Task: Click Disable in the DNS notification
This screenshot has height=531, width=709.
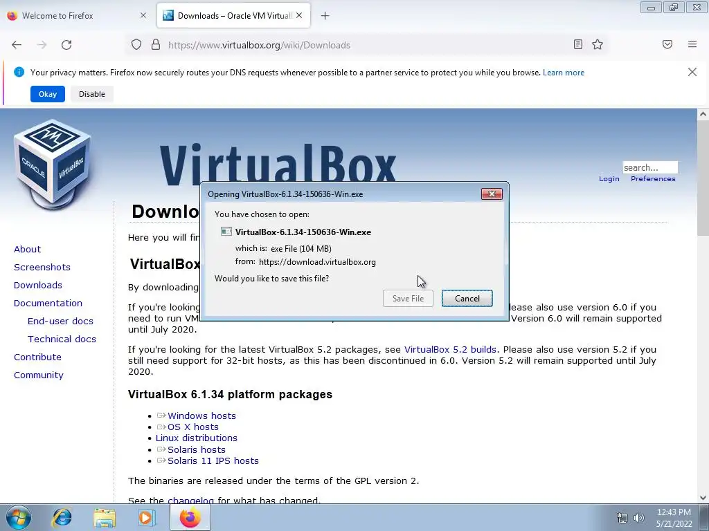Action: [x=92, y=94]
